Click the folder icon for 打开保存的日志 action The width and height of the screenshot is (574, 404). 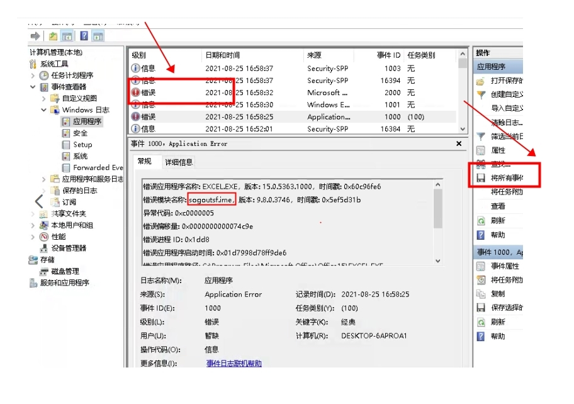coord(480,81)
